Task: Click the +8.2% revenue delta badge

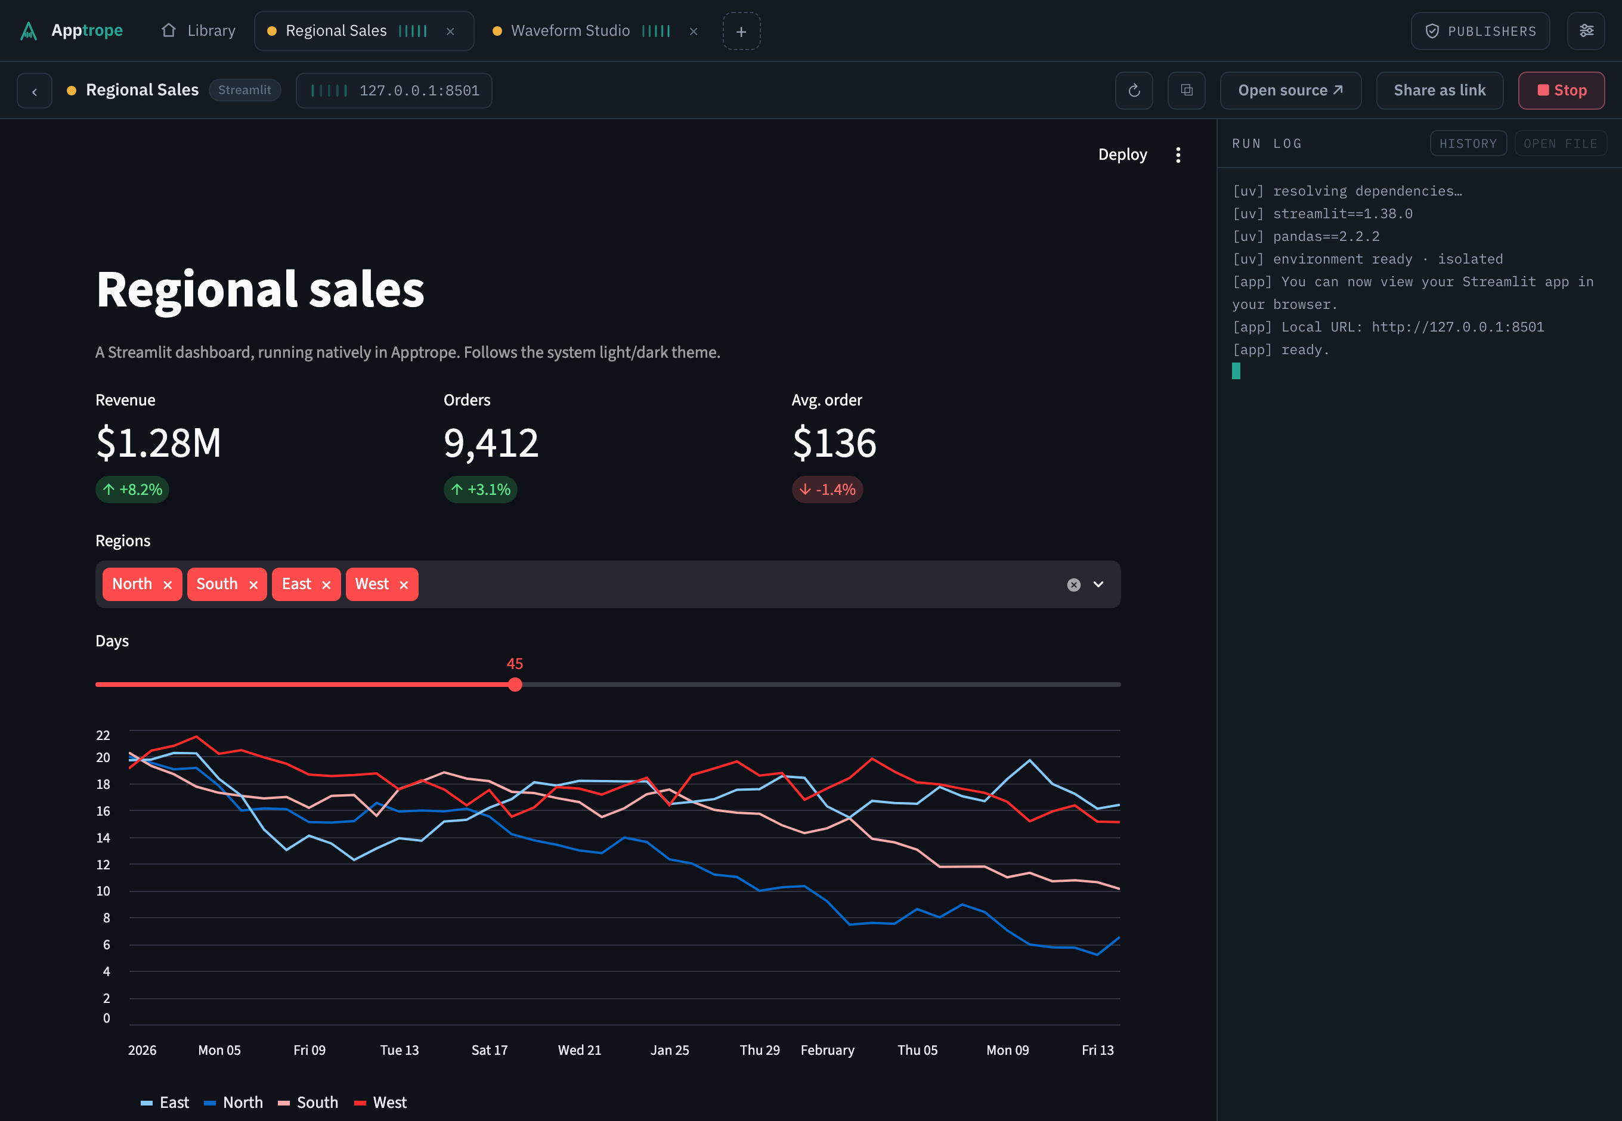Action: (x=132, y=490)
